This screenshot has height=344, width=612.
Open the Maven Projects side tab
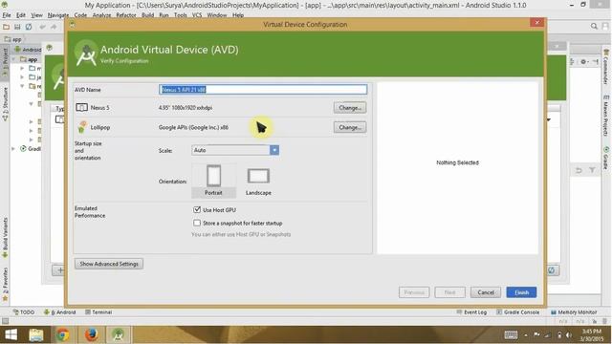(606, 116)
